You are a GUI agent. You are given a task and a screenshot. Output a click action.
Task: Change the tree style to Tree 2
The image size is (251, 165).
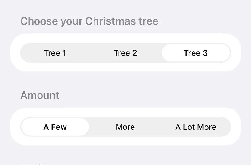(x=125, y=53)
